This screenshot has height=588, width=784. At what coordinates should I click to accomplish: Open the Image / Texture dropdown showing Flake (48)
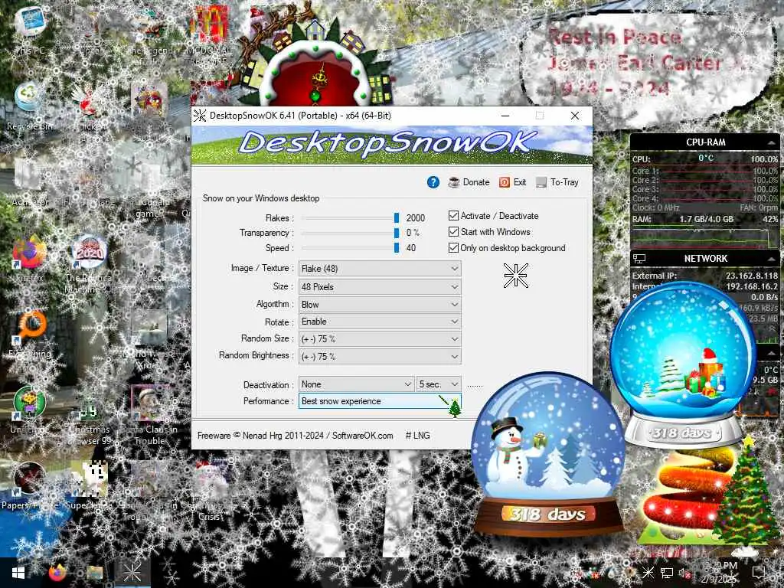click(x=380, y=269)
